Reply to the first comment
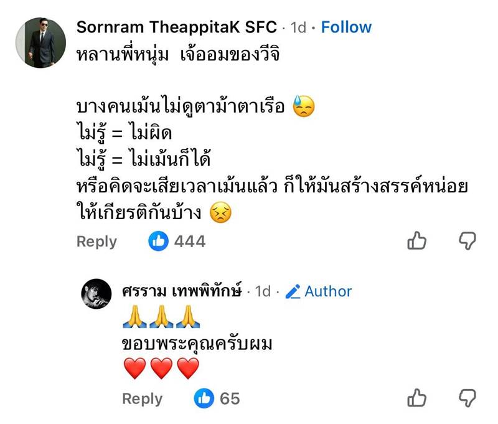Viewport: 498px width, 424px height. [x=96, y=241]
